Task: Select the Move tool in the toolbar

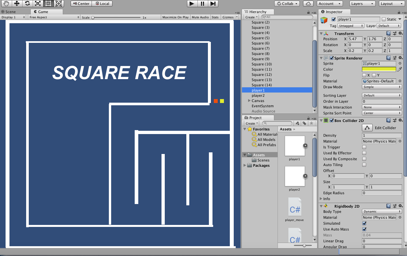Action: pos(17,4)
